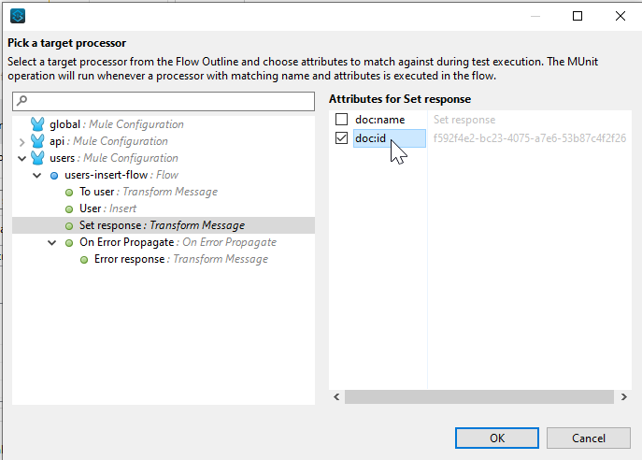
Task: Collapse the users configuration node
Action: coord(22,158)
